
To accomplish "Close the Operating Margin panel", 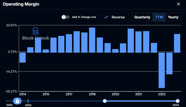I will (x=178, y=4).
